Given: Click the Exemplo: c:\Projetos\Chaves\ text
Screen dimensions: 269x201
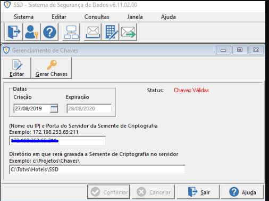Looking at the screenshot, I should tap(45, 161).
